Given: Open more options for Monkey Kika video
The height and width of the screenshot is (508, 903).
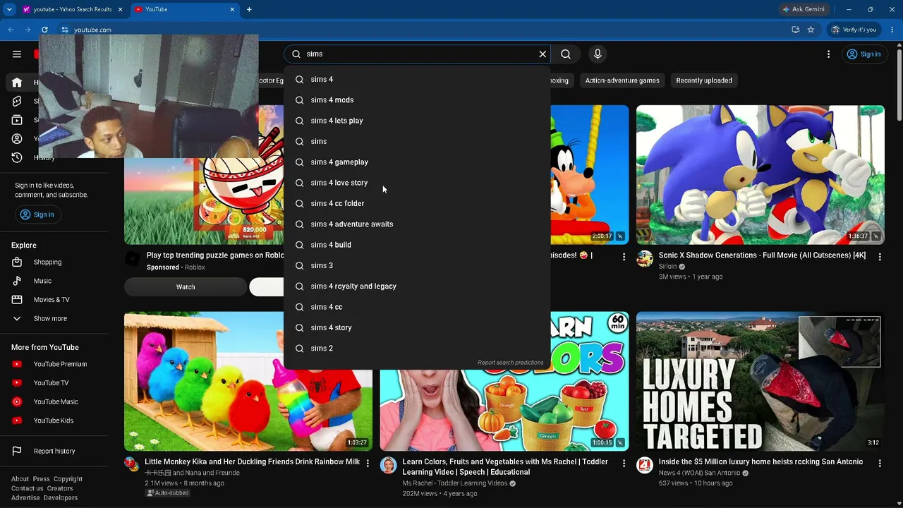Looking at the screenshot, I should click(368, 464).
